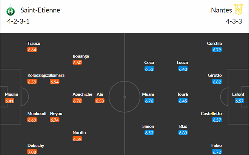This screenshot has height=155, width=249.
Task: Open the Saint-Etienne team link
Action: point(40,10)
